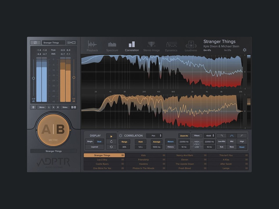Click the Hold button
Screen dimensions: 279x209
tap(140, 142)
